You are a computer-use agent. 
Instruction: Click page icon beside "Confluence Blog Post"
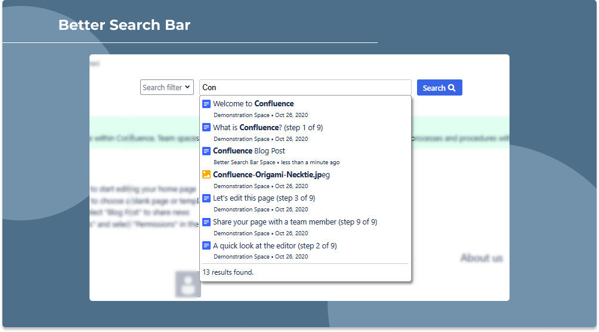[206, 151]
